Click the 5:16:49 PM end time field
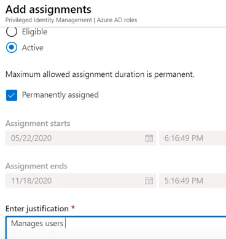 click(x=192, y=181)
